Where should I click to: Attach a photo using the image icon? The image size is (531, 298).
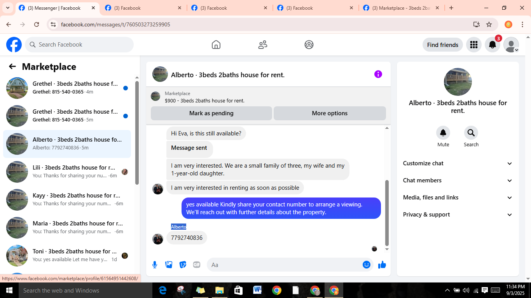[169, 265]
